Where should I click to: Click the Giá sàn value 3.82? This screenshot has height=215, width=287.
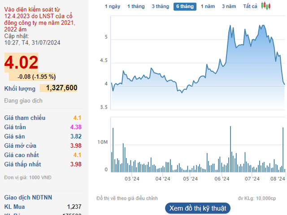(x=75, y=136)
